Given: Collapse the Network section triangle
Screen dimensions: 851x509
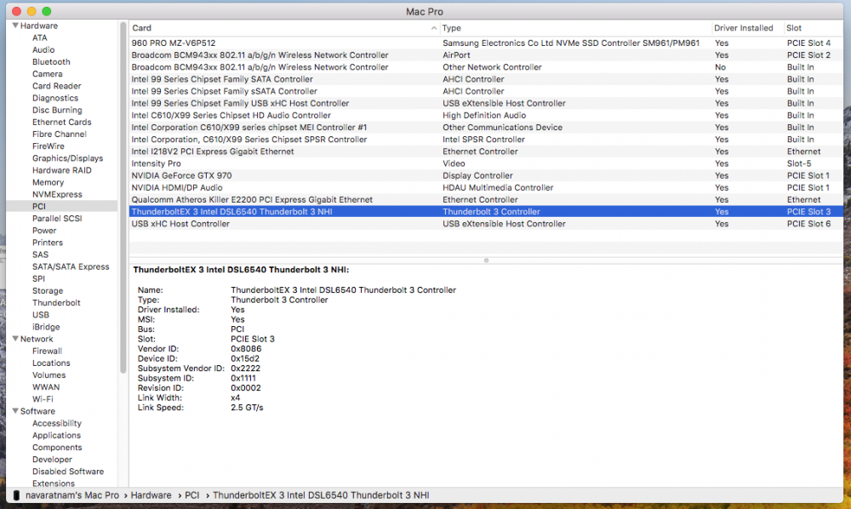Looking at the screenshot, I should pos(15,339).
